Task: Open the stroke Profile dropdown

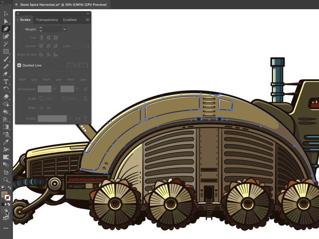Action: [x=70, y=119]
